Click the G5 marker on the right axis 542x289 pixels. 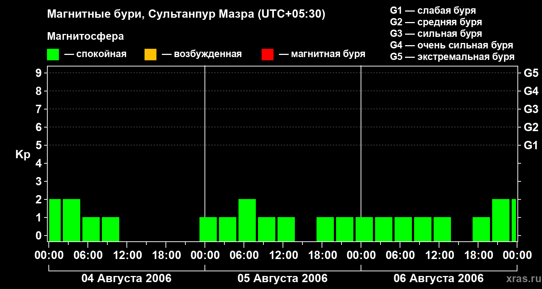[531, 73]
